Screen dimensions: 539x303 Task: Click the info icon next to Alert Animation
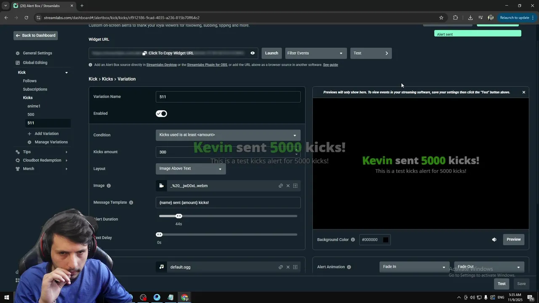point(349,267)
